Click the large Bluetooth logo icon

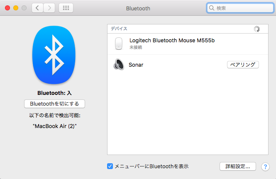click(x=54, y=55)
